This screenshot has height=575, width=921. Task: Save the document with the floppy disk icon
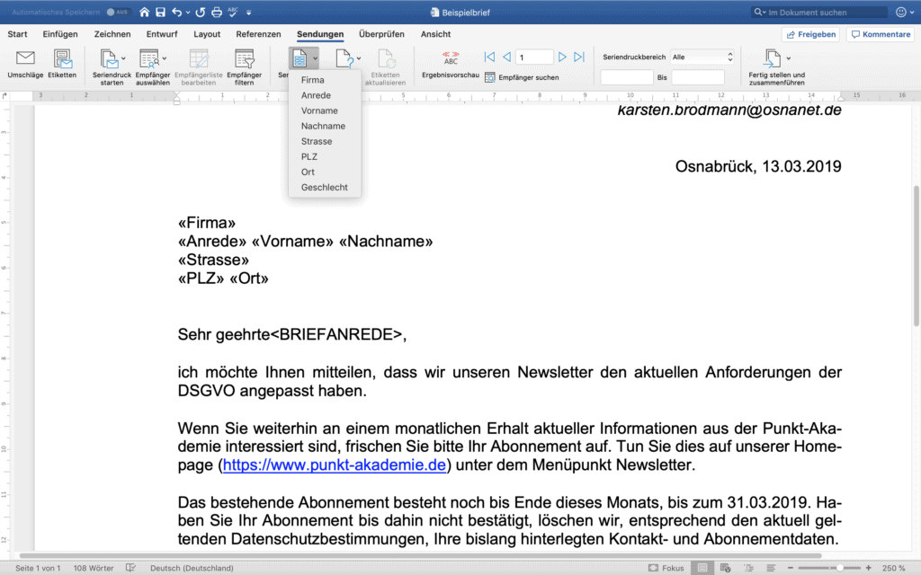160,12
